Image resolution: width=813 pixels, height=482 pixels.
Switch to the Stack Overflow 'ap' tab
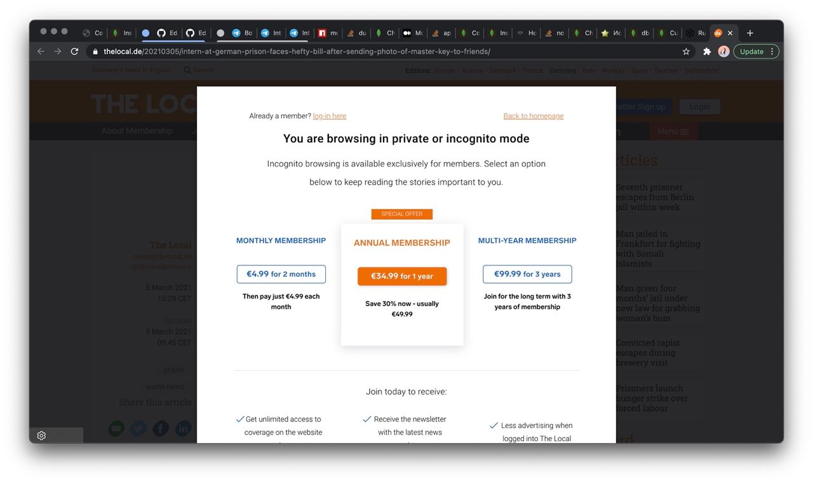(442, 33)
